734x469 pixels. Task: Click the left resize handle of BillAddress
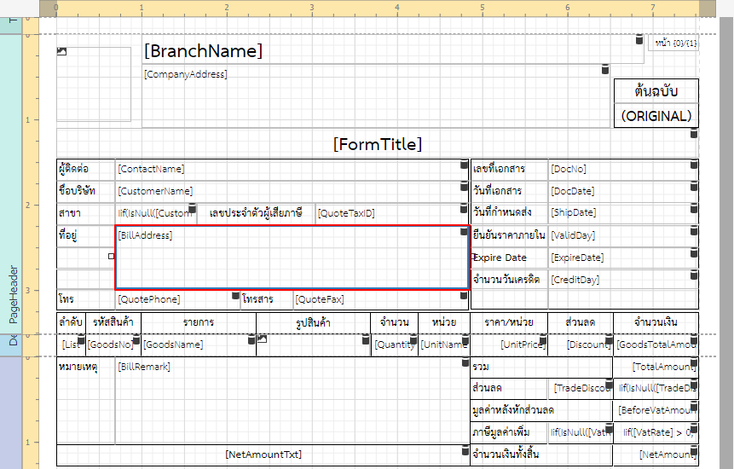point(112,256)
